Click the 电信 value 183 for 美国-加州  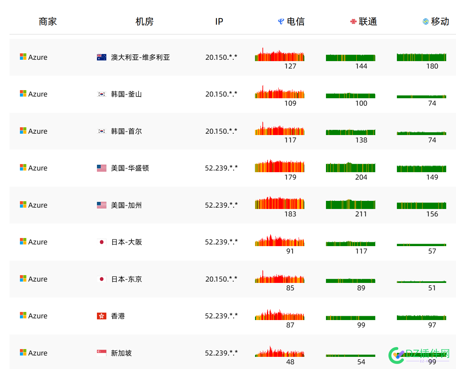tap(290, 214)
